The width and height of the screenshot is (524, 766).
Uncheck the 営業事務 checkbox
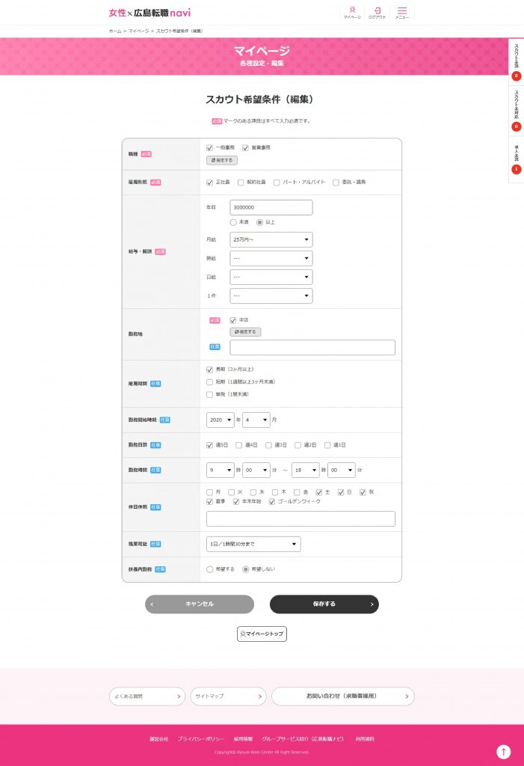tap(245, 148)
